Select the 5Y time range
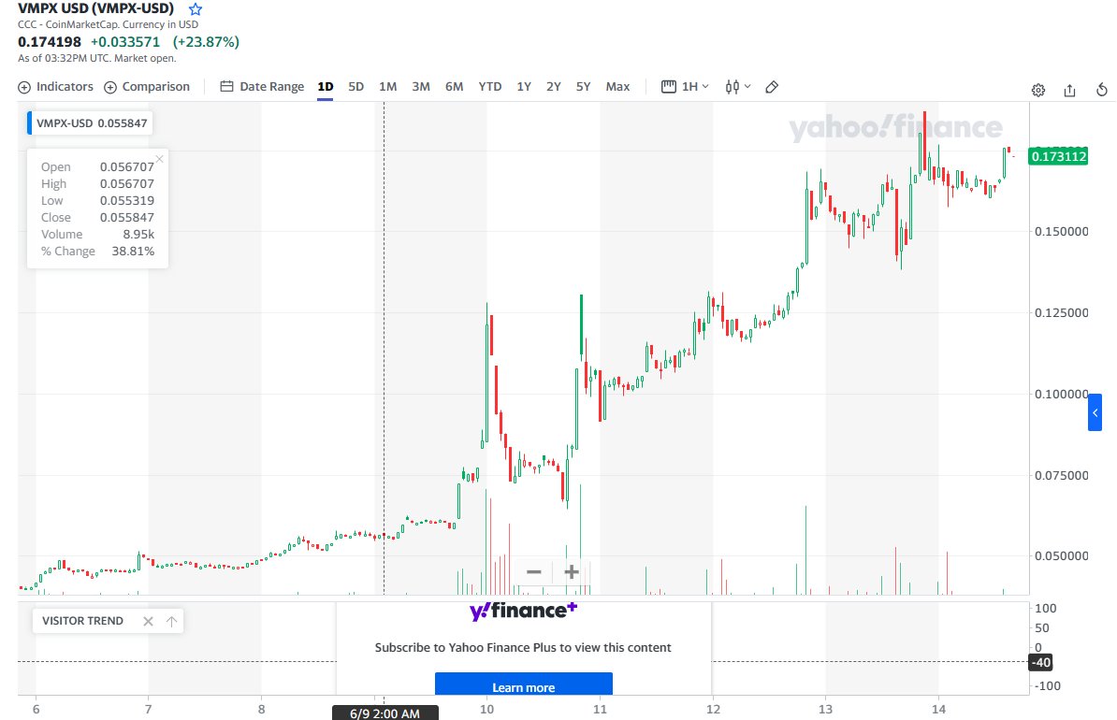1117x720 pixels. [584, 87]
